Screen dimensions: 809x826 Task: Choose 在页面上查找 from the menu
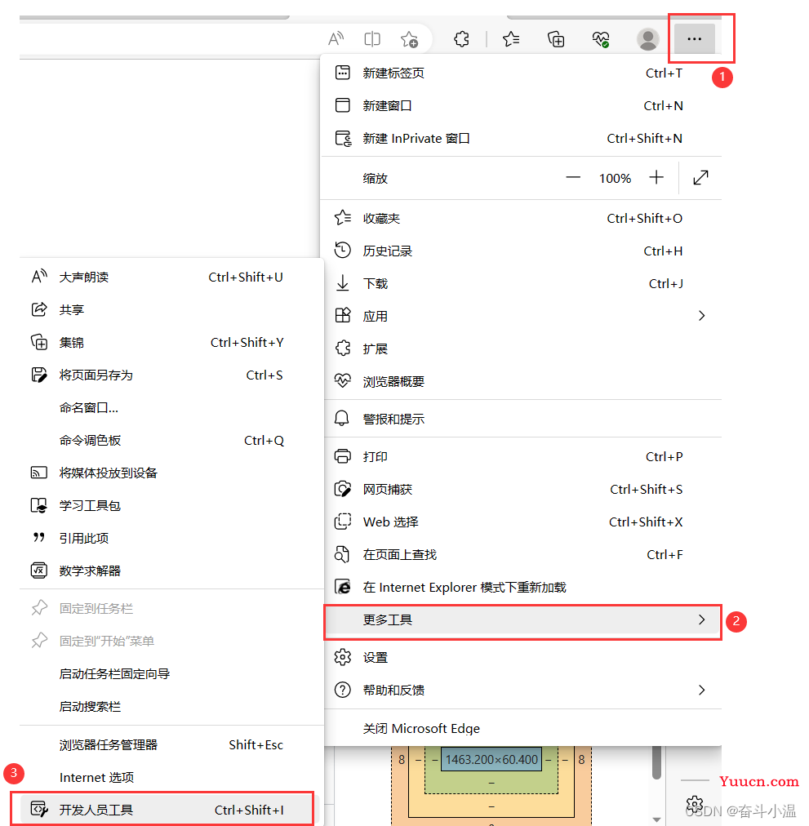tap(521, 555)
